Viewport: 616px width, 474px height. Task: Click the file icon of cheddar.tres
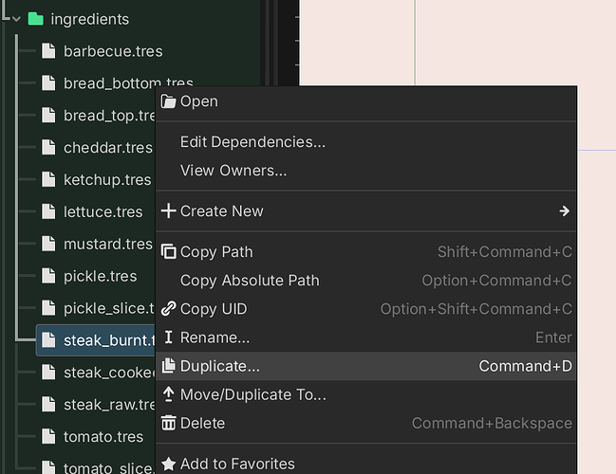pyautogui.click(x=48, y=147)
